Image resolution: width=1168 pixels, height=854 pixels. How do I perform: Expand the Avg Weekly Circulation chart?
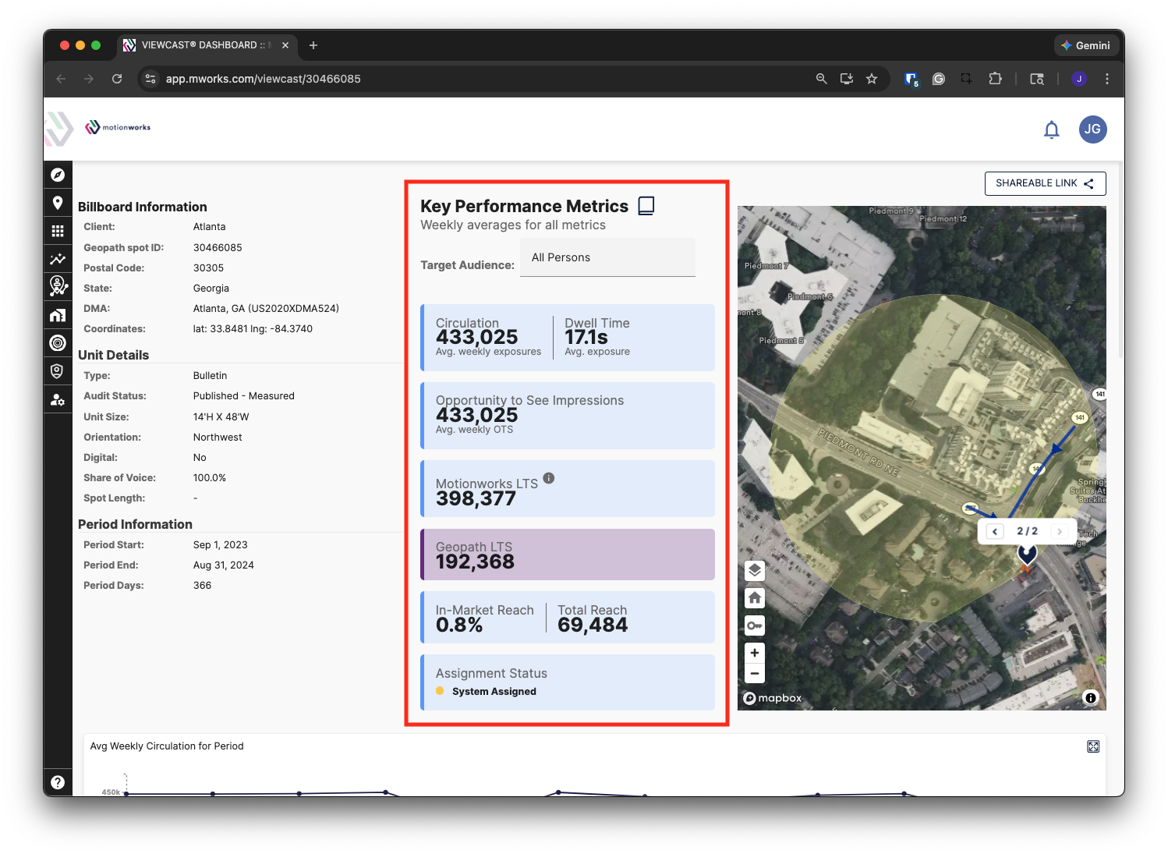pyautogui.click(x=1093, y=746)
